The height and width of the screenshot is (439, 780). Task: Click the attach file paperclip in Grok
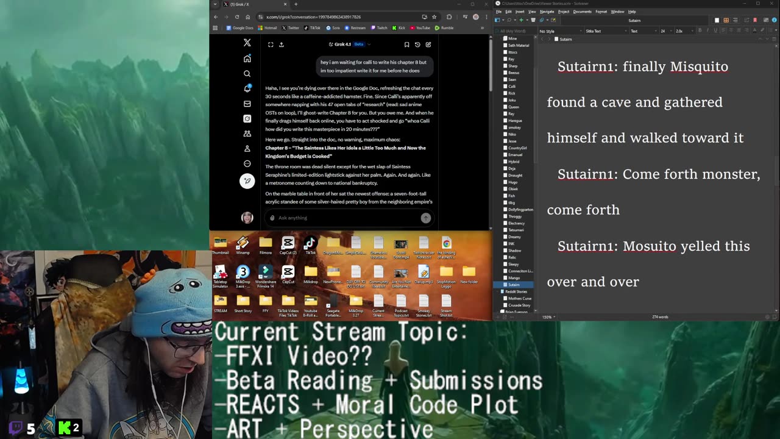272,218
